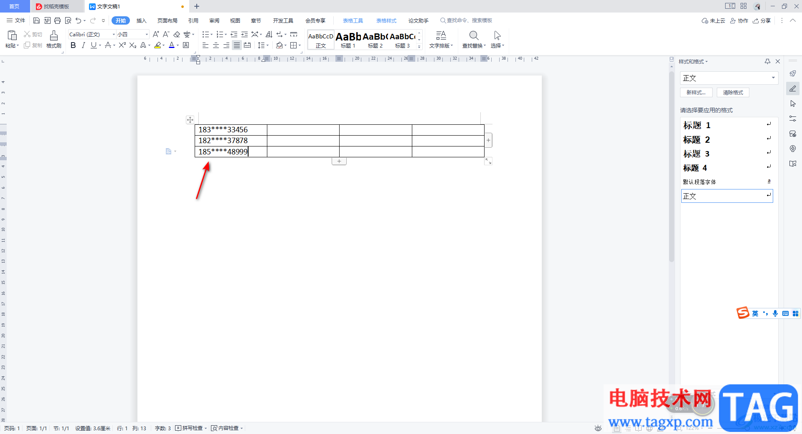Toggle Italic formatting
This screenshot has width=802, height=434.
click(84, 45)
